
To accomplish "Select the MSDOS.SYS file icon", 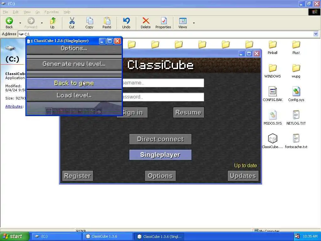I will point(272,115).
